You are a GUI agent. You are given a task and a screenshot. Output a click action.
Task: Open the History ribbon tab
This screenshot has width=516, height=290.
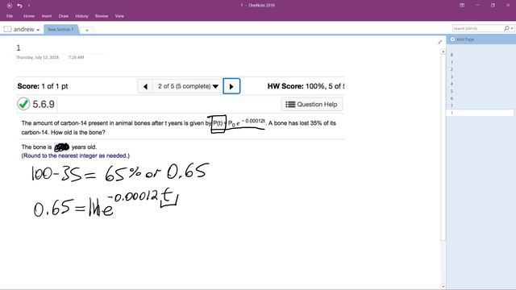click(x=81, y=16)
